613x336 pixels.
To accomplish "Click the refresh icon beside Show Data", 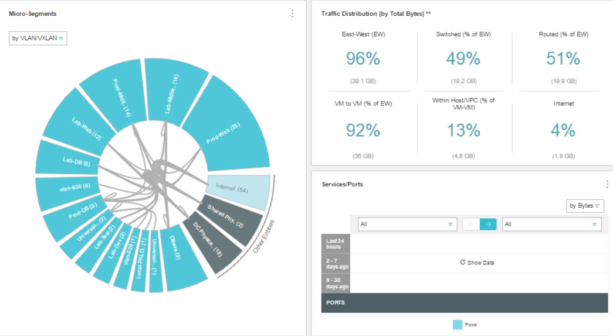I will click(x=463, y=263).
